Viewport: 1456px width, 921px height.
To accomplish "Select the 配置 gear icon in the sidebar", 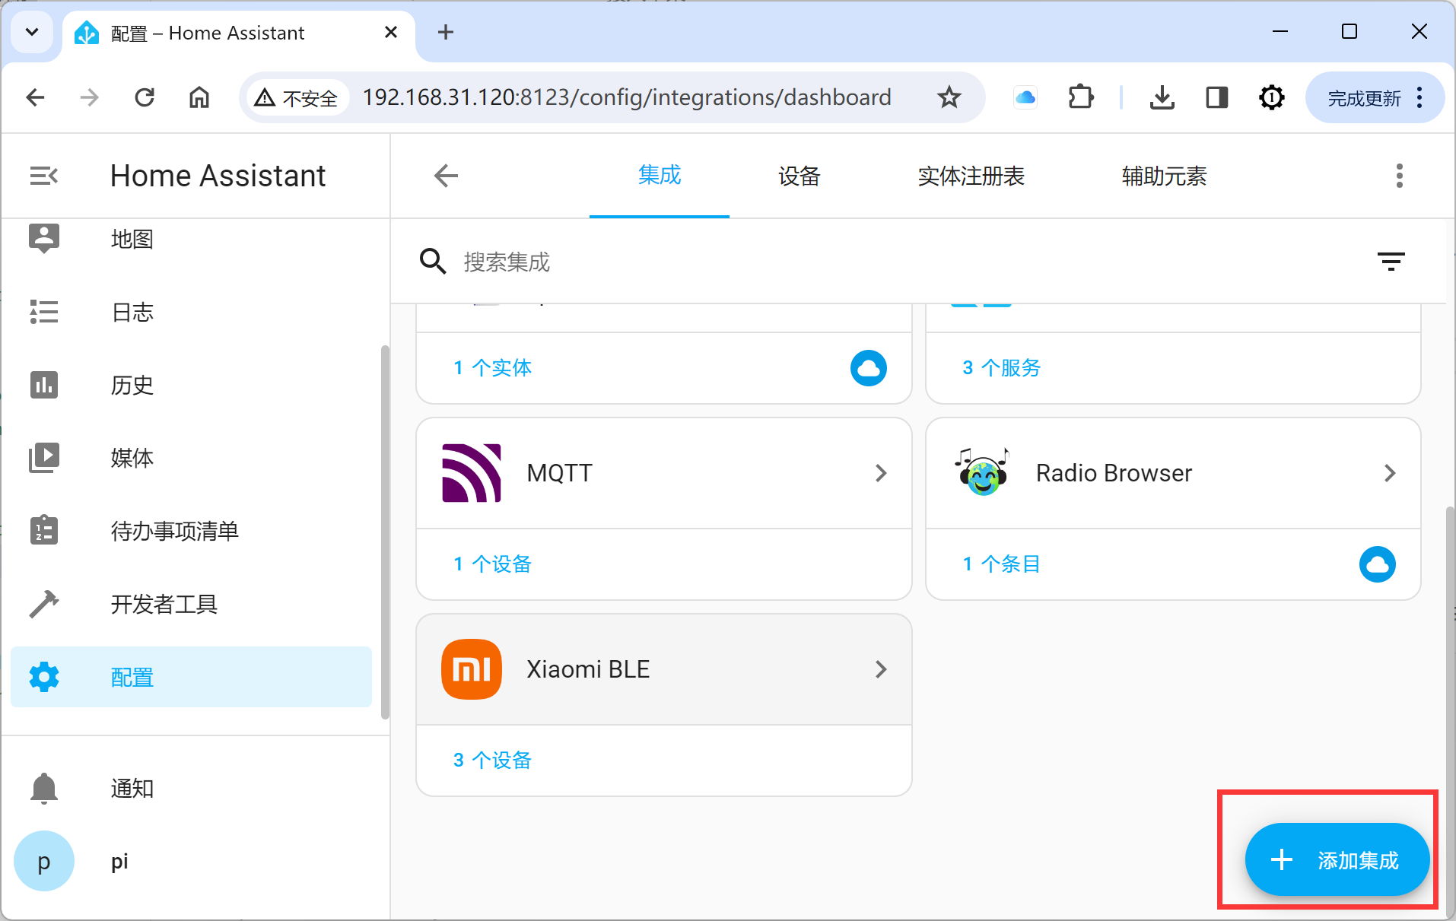I will (x=44, y=677).
